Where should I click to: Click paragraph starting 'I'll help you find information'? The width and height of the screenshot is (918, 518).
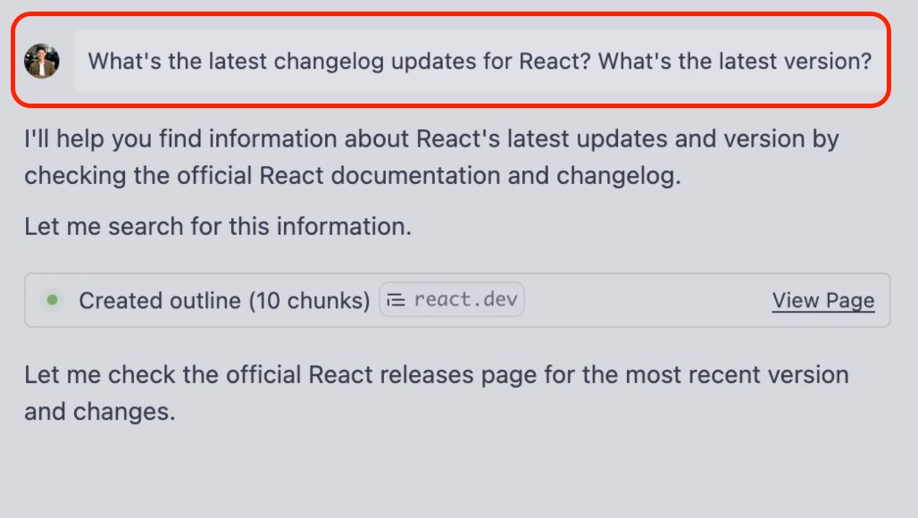coord(431,157)
